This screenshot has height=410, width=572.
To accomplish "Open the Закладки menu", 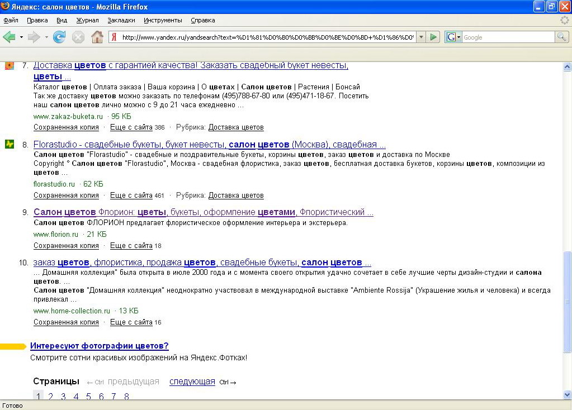I will (x=121, y=20).
